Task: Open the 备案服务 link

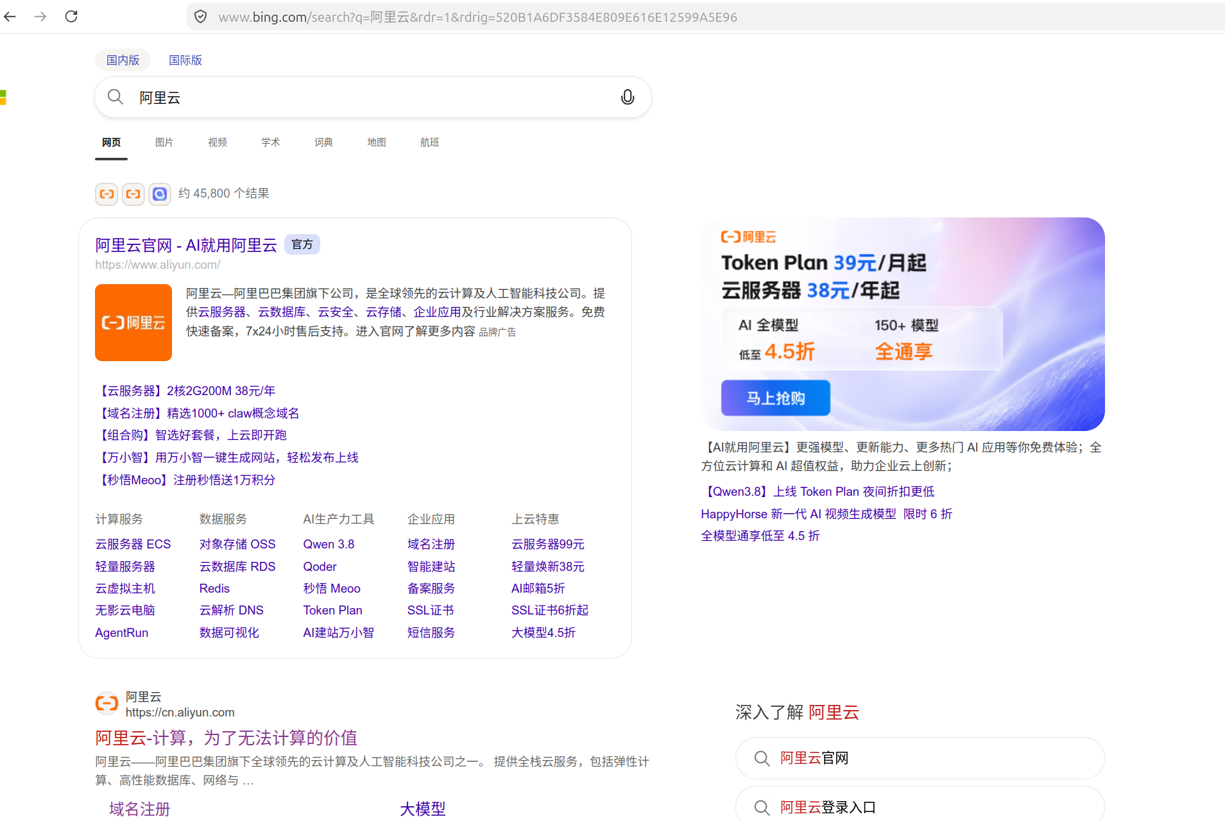Action: click(x=431, y=589)
